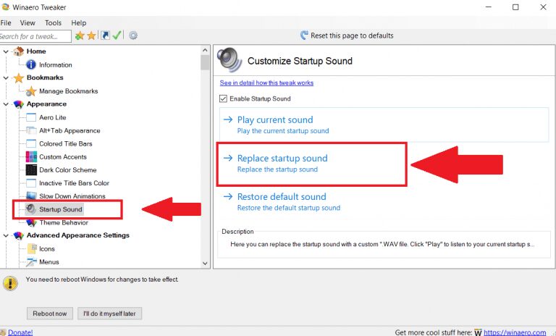Click the green checkmark toolbar icon
556x336 pixels.
[x=117, y=35]
